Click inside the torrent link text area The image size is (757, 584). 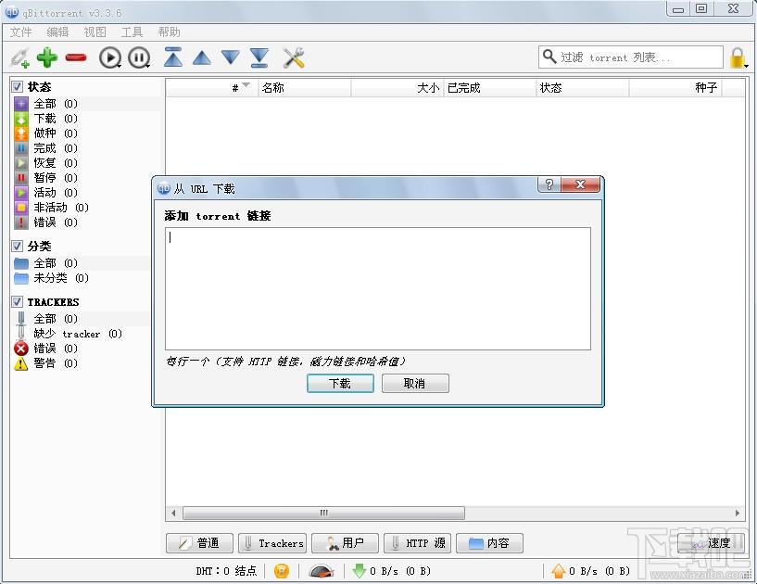coord(377,288)
